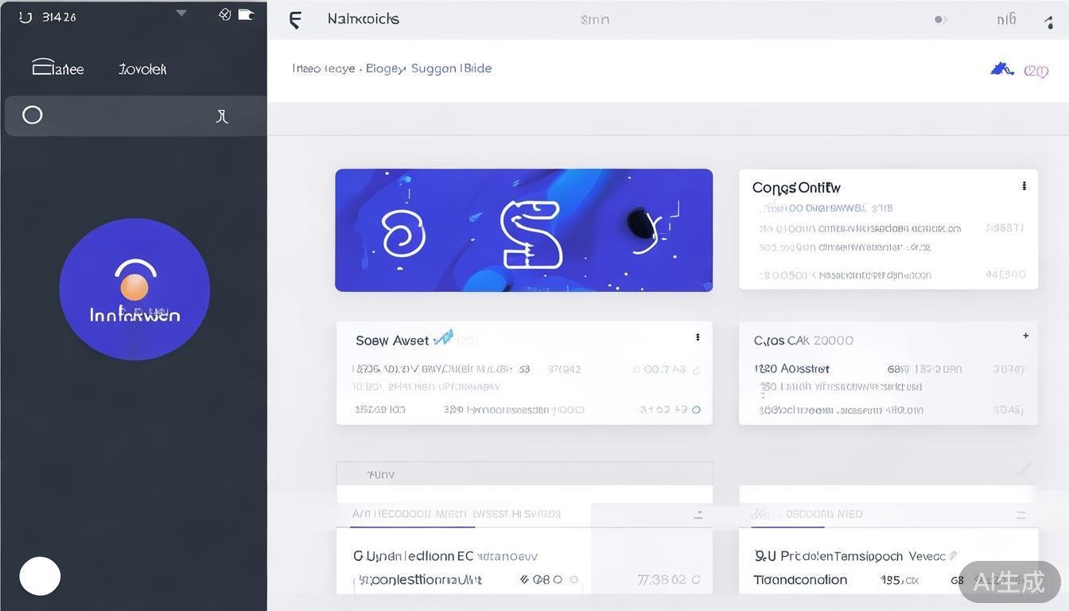
Task: Click the white circle at sidebar bottom
Action: coord(40,576)
